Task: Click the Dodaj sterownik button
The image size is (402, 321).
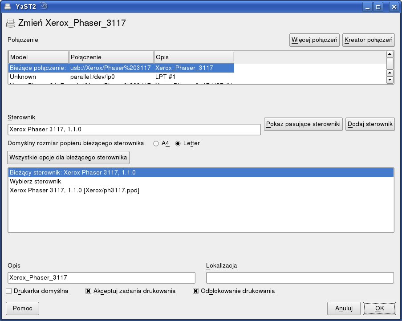Action: pyautogui.click(x=370, y=124)
